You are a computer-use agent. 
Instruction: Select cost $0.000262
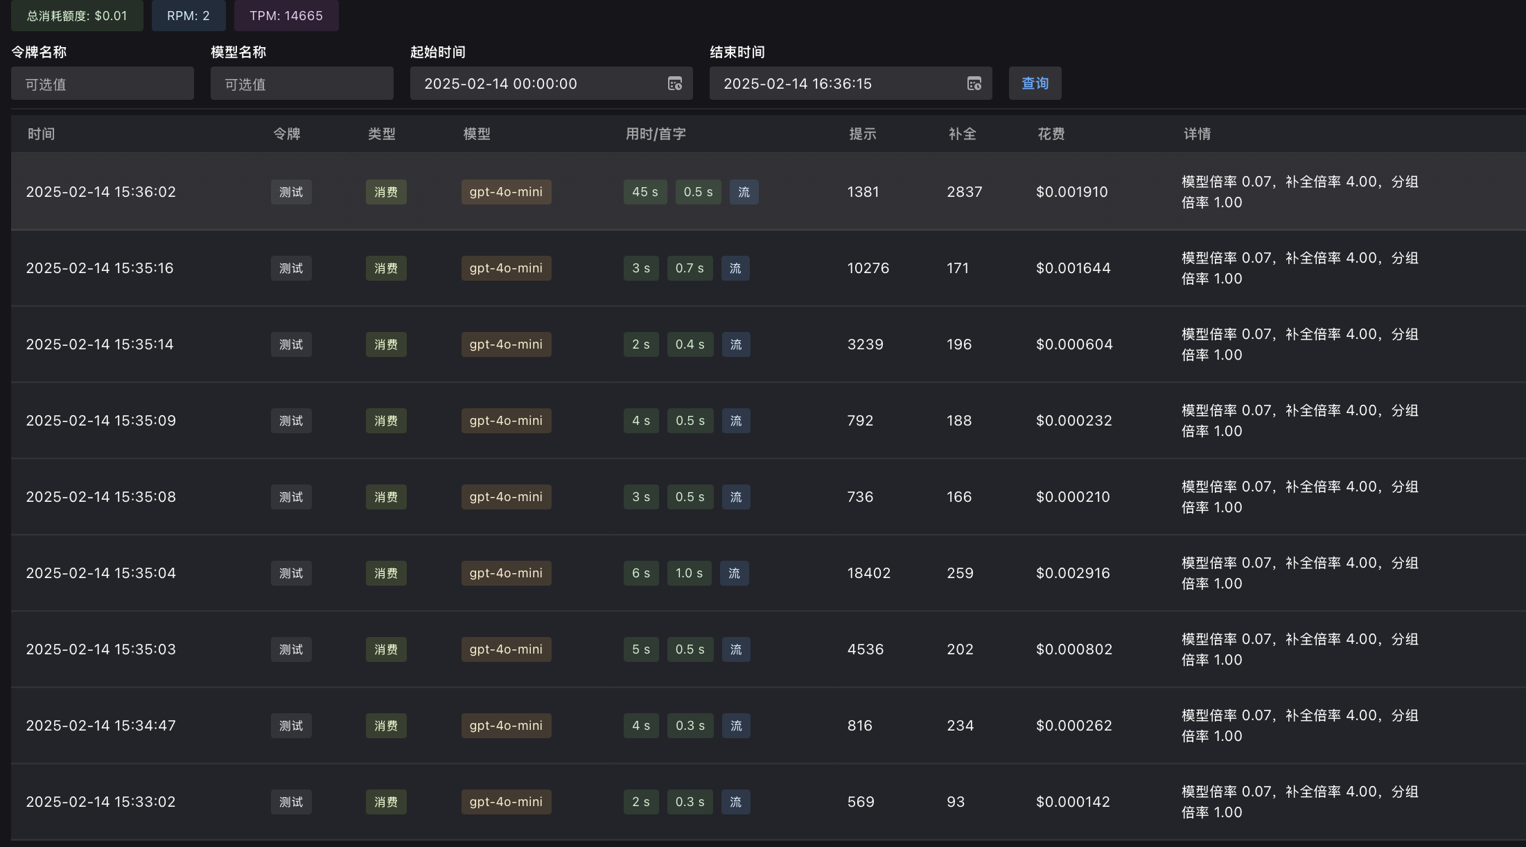(x=1074, y=726)
